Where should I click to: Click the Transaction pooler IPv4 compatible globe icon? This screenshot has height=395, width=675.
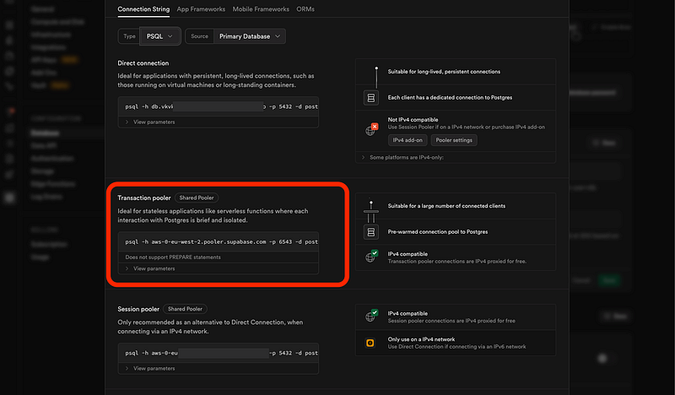click(370, 257)
